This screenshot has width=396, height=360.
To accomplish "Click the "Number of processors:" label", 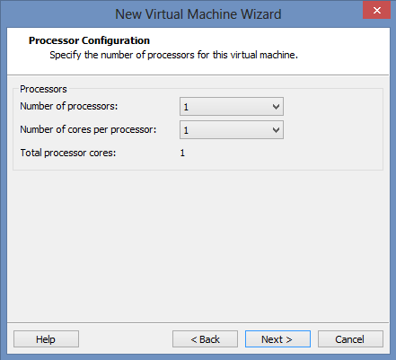I will [69, 106].
